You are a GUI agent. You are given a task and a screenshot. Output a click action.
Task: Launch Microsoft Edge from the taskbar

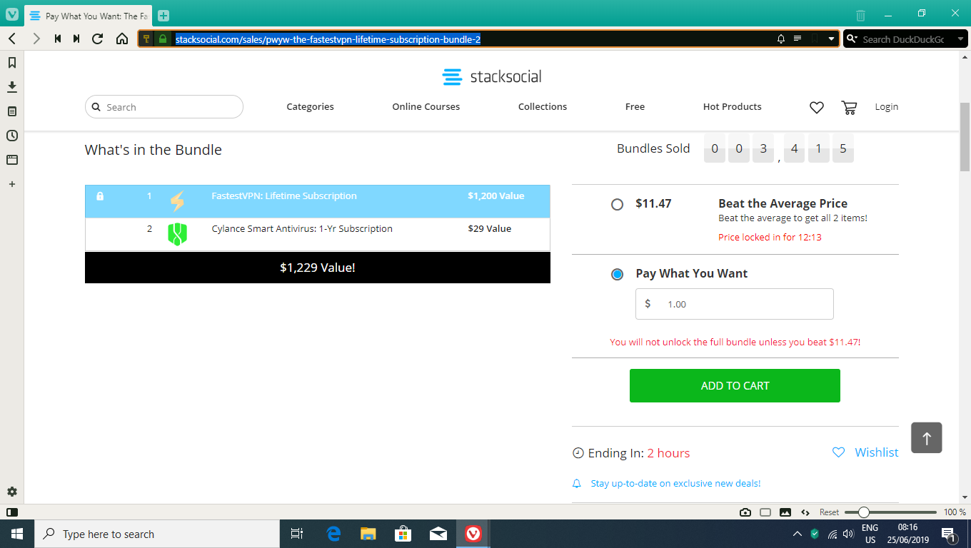pos(333,534)
